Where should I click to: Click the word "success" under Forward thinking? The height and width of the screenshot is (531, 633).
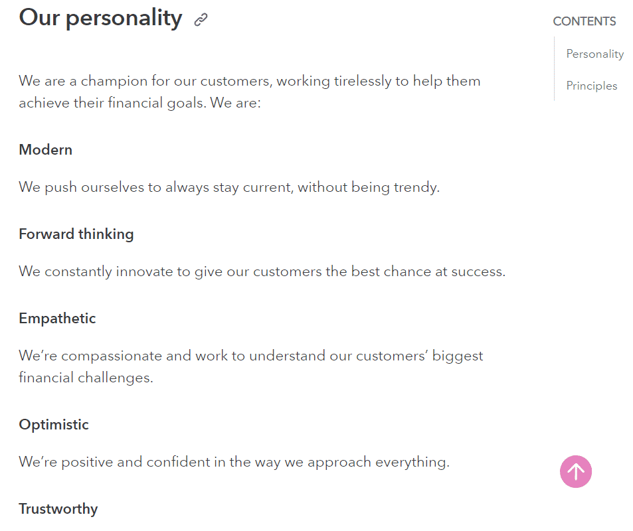point(478,271)
